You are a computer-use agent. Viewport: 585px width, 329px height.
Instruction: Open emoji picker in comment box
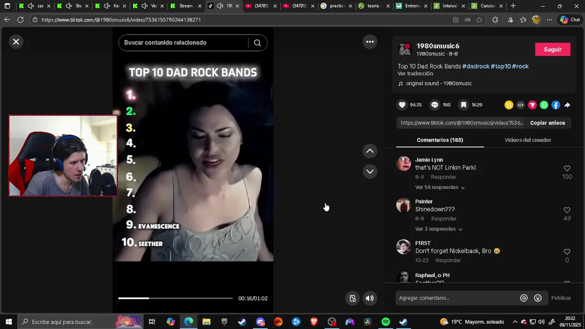(538, 298)
